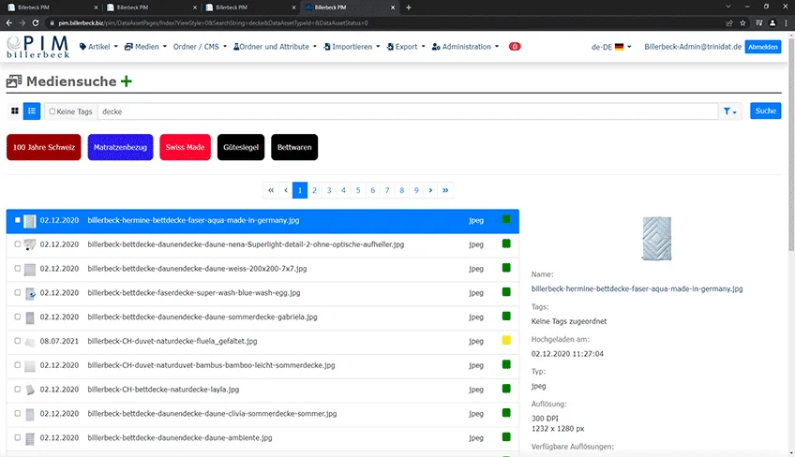Click the Abmelden button
795x457 pixels.
pyautogui.click(x=762, y=47)
